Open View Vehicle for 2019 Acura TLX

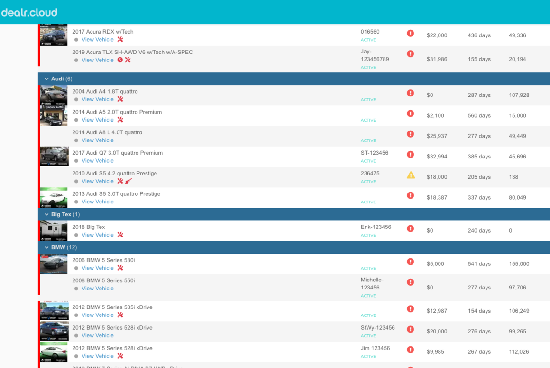click(x=98, y=60)
